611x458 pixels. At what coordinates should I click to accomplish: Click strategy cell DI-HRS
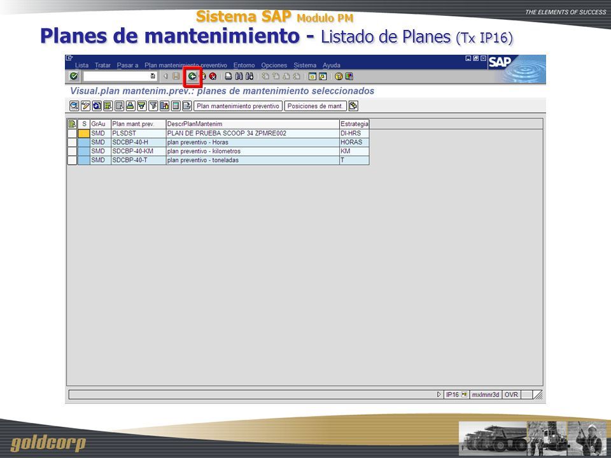tap(355, 133)
